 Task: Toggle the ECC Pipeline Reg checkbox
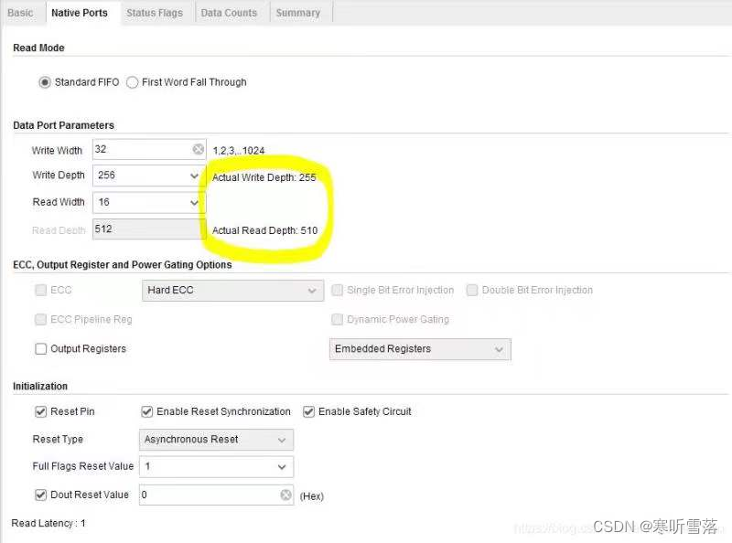pos(41,320)
